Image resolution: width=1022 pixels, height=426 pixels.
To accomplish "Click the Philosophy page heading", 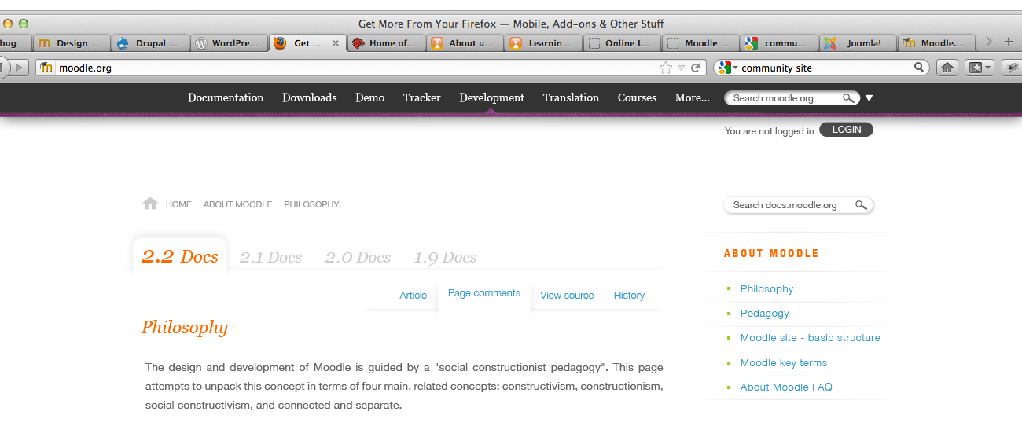I will pos(185,328).
